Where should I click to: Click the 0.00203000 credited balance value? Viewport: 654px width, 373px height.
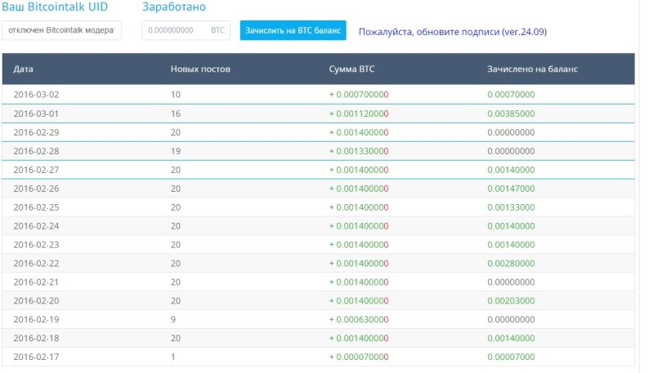(x=511, y=301)
